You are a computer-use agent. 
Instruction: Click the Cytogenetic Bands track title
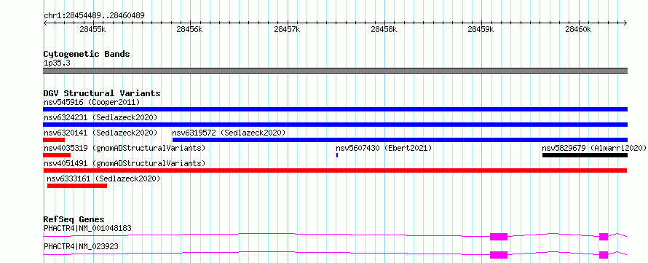pos(87,54)
